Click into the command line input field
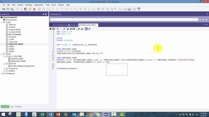 [x=124, y=19]
